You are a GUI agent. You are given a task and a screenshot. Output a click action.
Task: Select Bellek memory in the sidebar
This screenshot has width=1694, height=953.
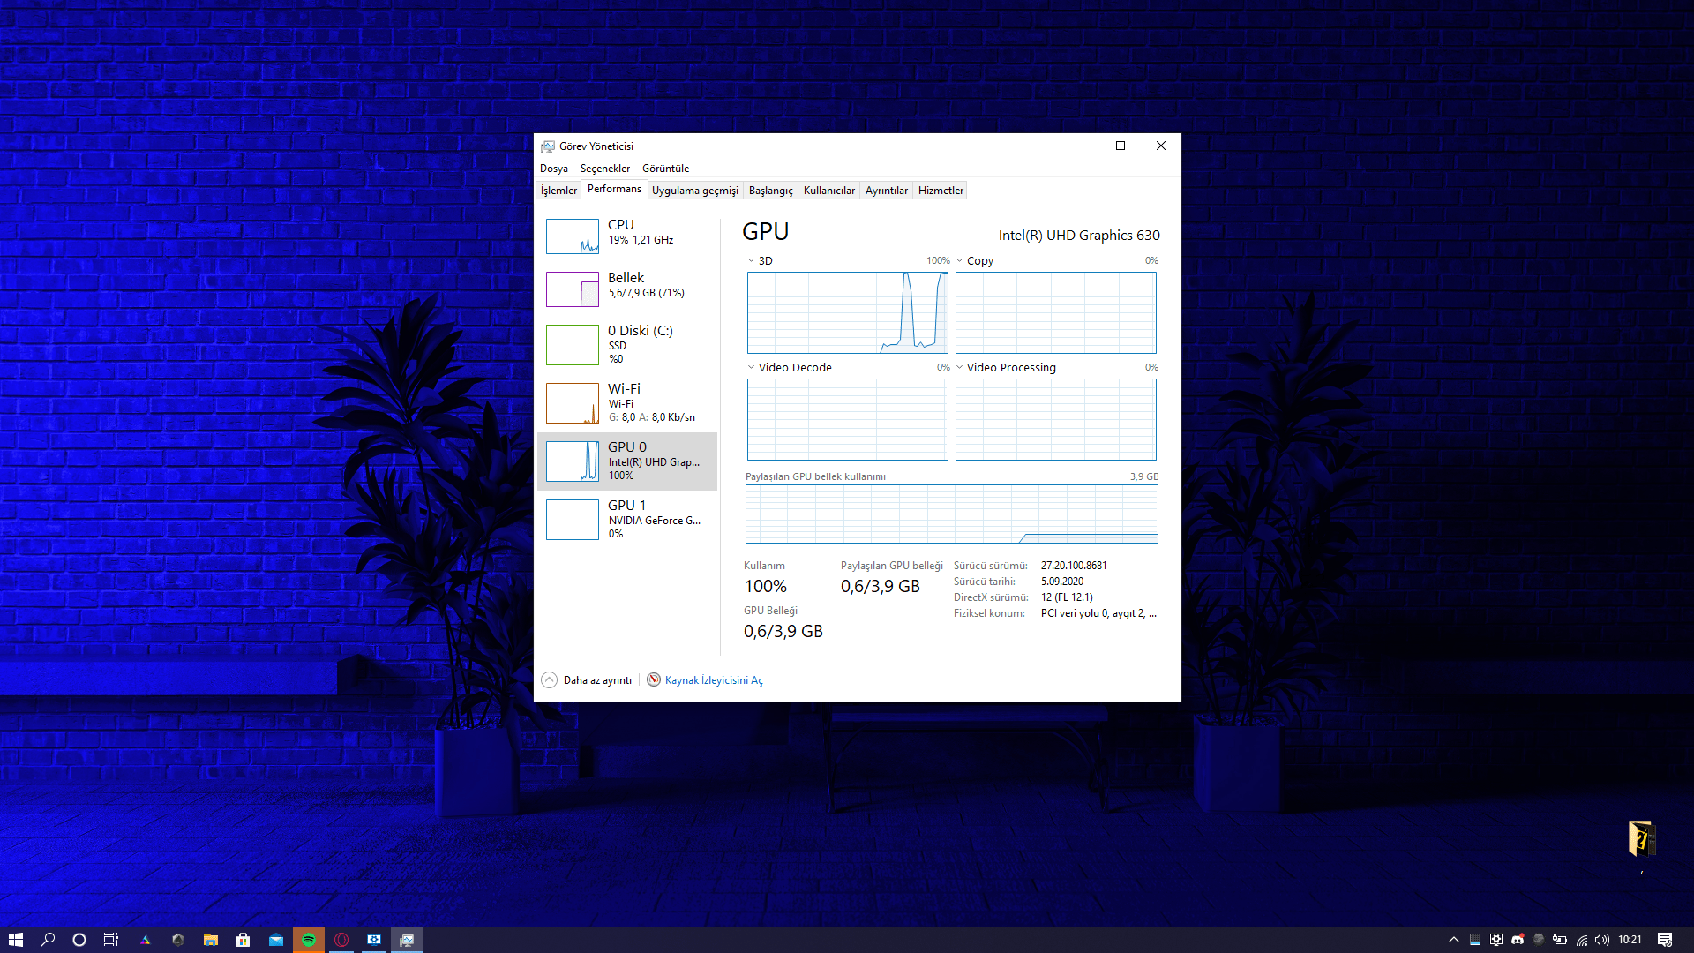(626, 285)
